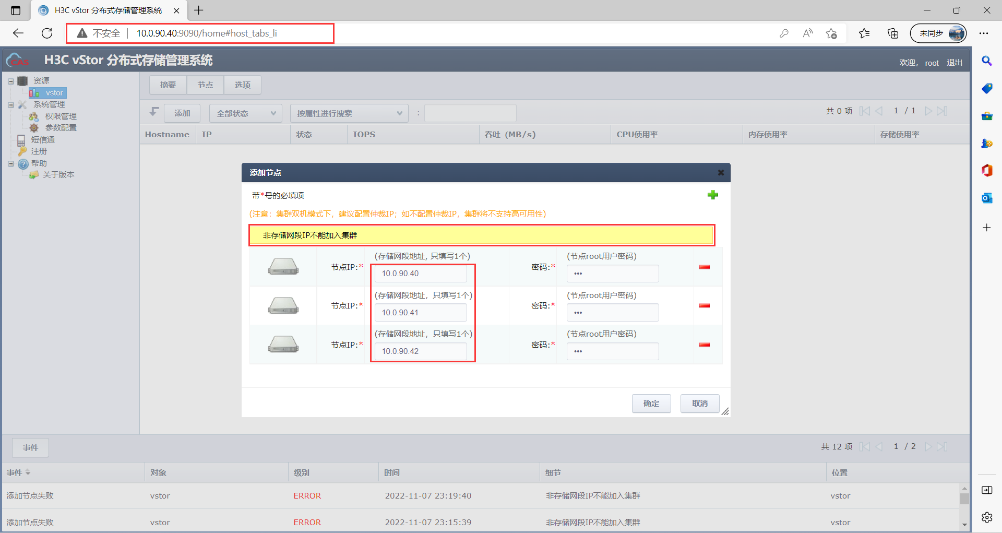Focus the password field for node 10.0.90.42
This screenshot has height=533, width=1002.
point(613,351)
